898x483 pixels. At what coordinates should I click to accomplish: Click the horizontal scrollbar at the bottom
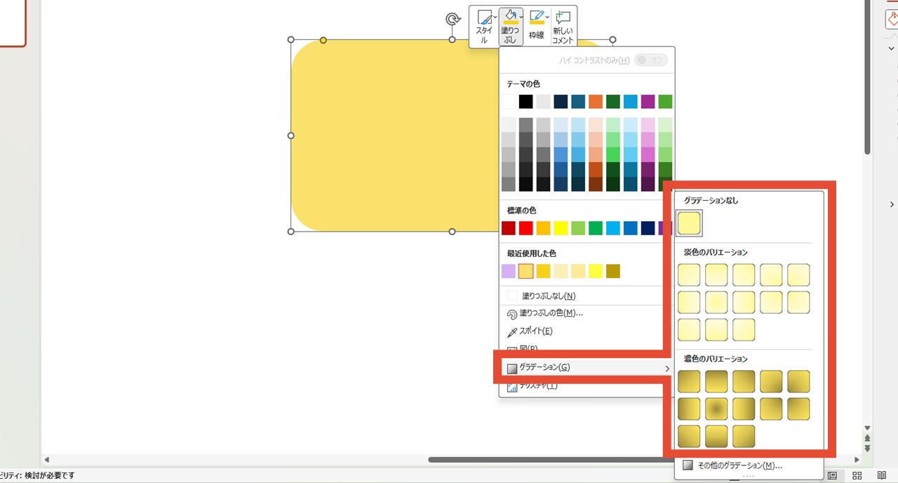tap(547, 460)
